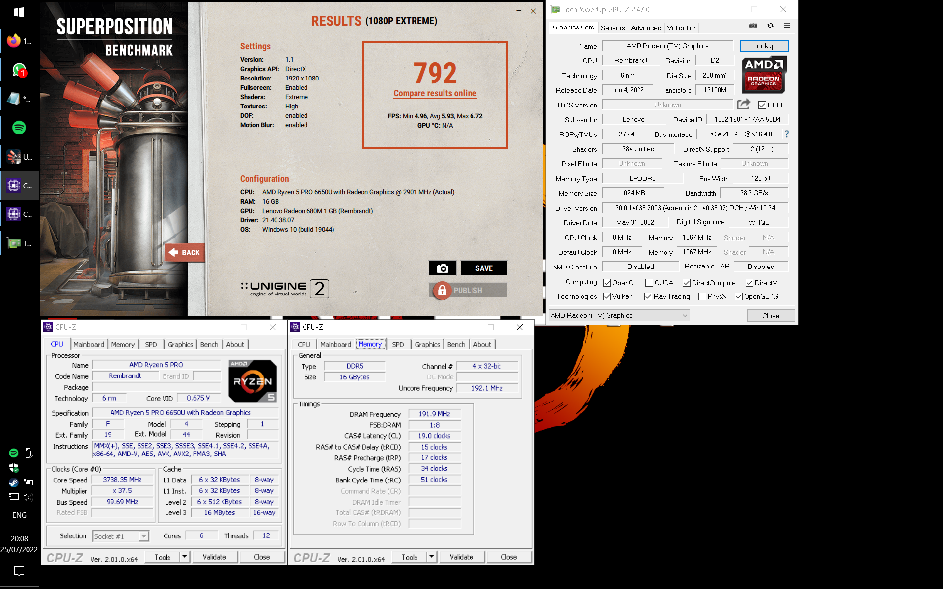Click the DRAM Frequency value 191.9 MHz
This screenshot has width=943, height=589.
[434, 414]
